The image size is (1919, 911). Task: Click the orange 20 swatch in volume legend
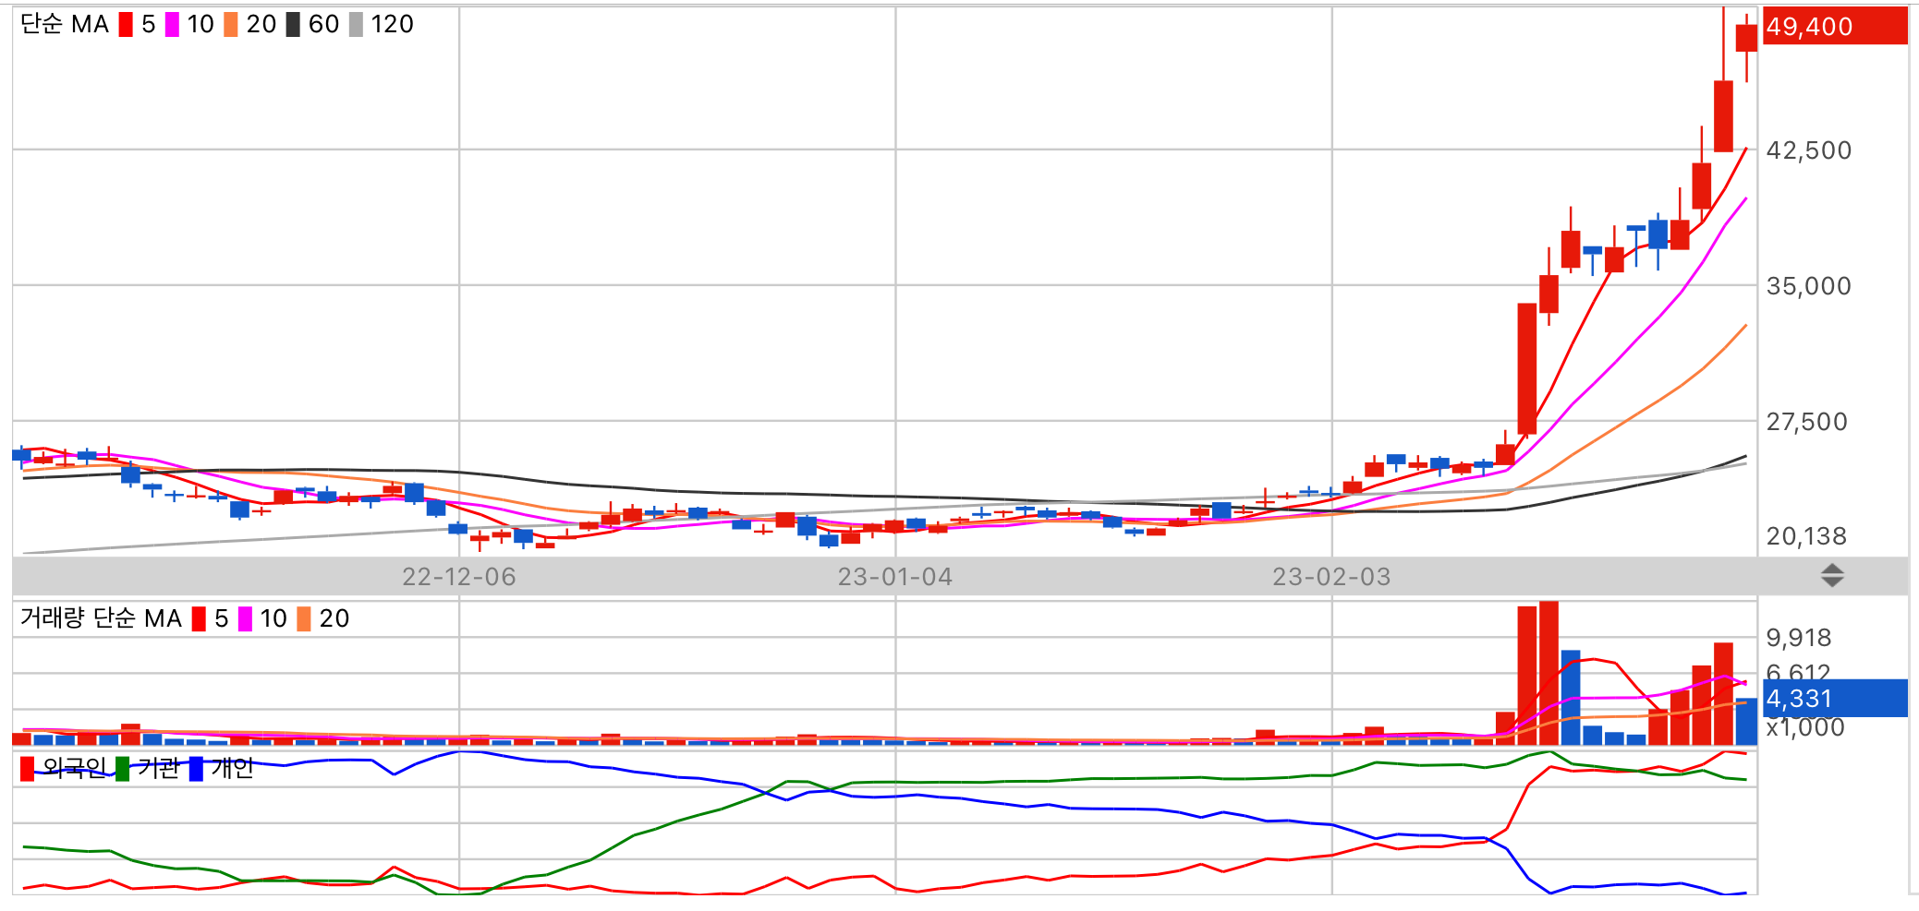[304, 619]
